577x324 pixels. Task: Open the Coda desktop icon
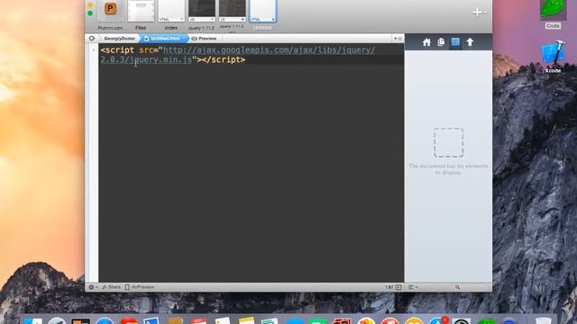[x=553, y=14]
